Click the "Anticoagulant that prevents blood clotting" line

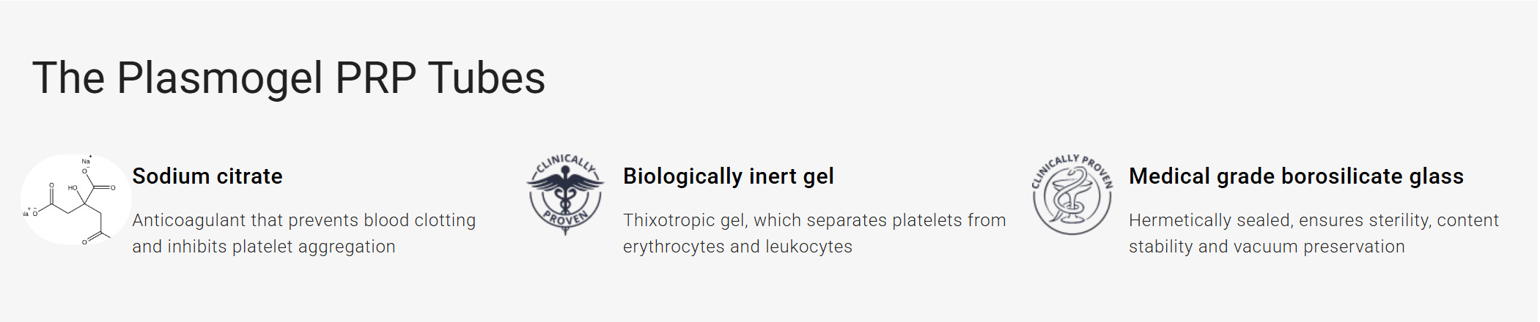click(303, 220)
